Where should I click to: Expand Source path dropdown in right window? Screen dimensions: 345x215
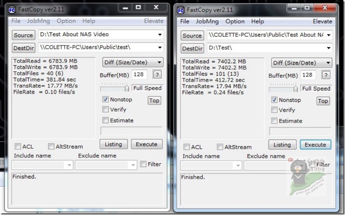(x=329, y=35)
